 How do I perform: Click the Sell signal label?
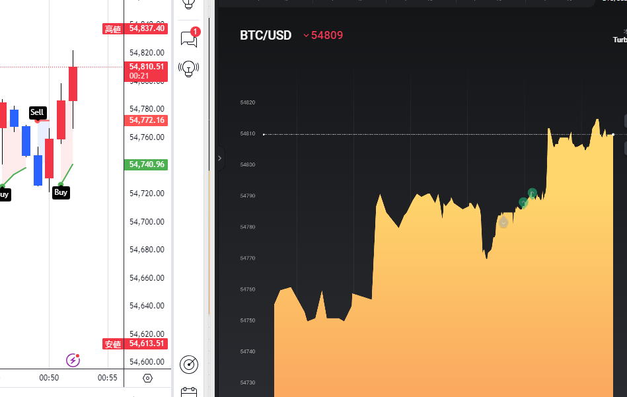[37, 112]
